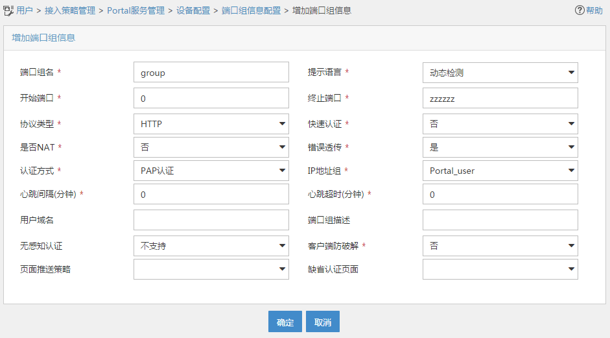Expand the 错误透传 dropdown
The height and width of the screenshot is (338, 610).
(500, 147)
